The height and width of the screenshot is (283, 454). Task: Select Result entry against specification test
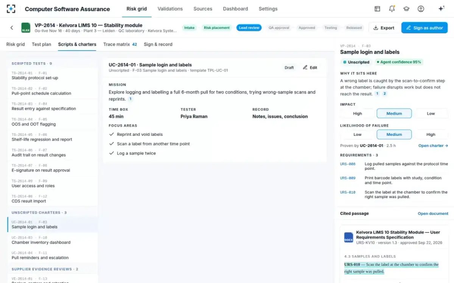pyautogui.click(x=53, y=106)
